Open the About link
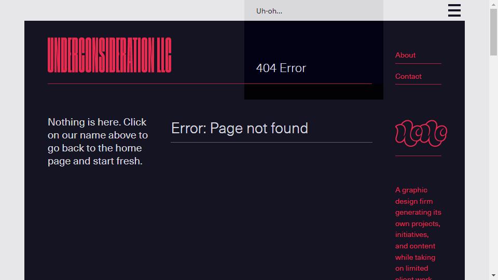 tap(405, 55)
